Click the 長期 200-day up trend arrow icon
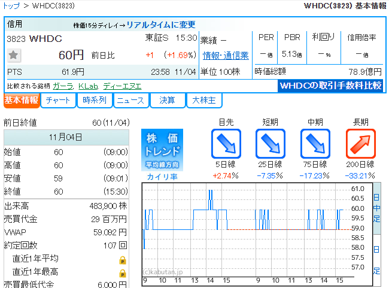The height and width of the screenshot is (288, 389). point(360,144)
